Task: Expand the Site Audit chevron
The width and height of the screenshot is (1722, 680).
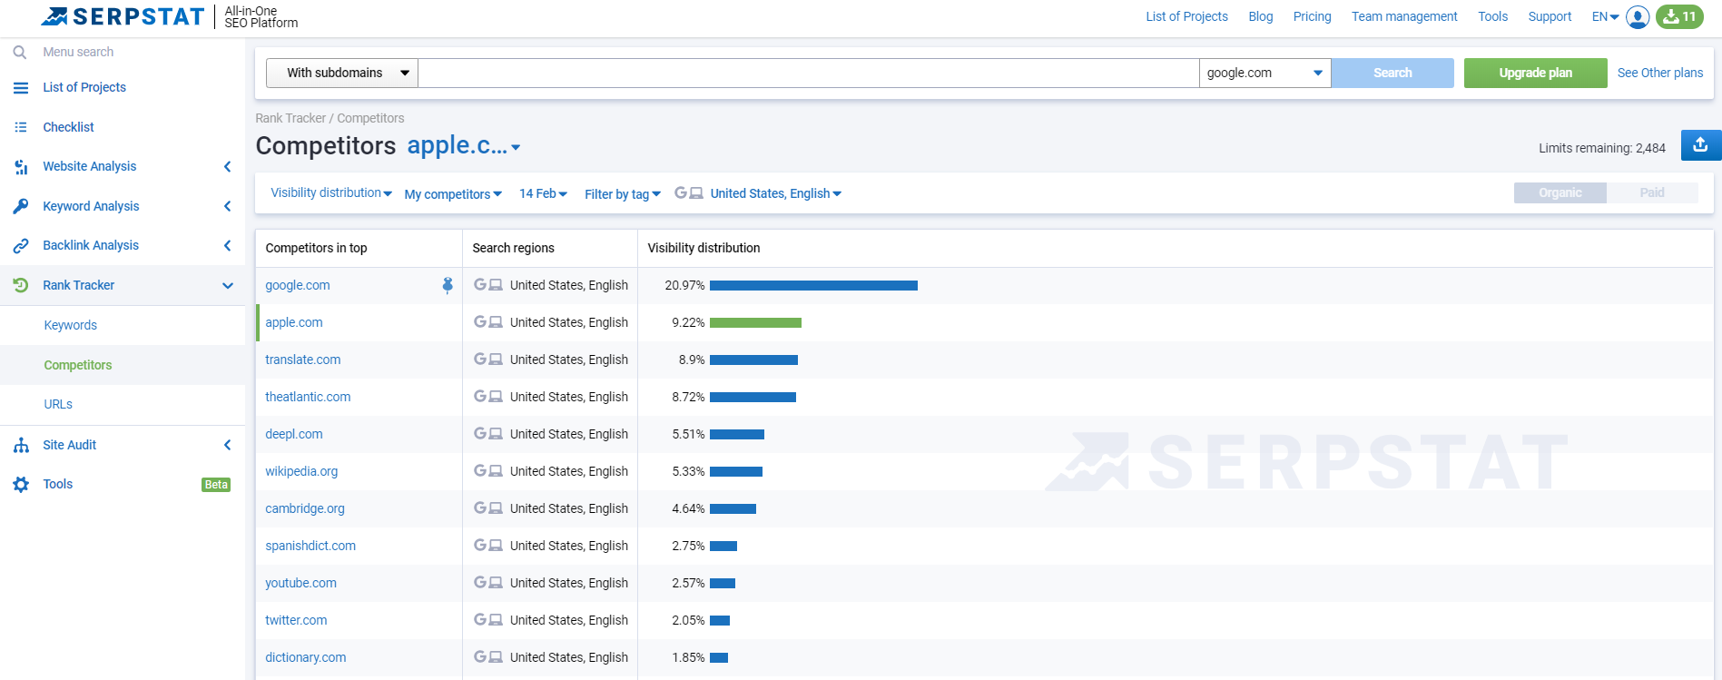Action: 228,445
